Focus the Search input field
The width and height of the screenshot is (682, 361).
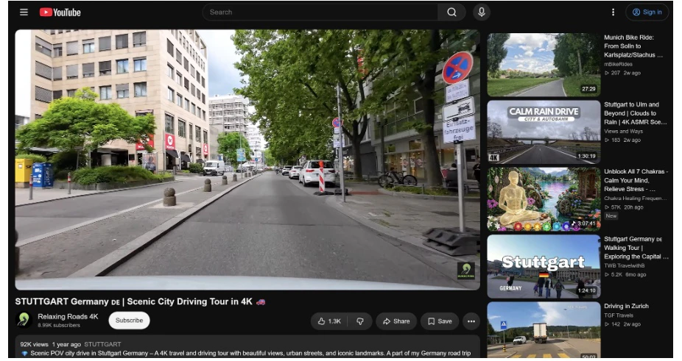[x=320, y=12]
